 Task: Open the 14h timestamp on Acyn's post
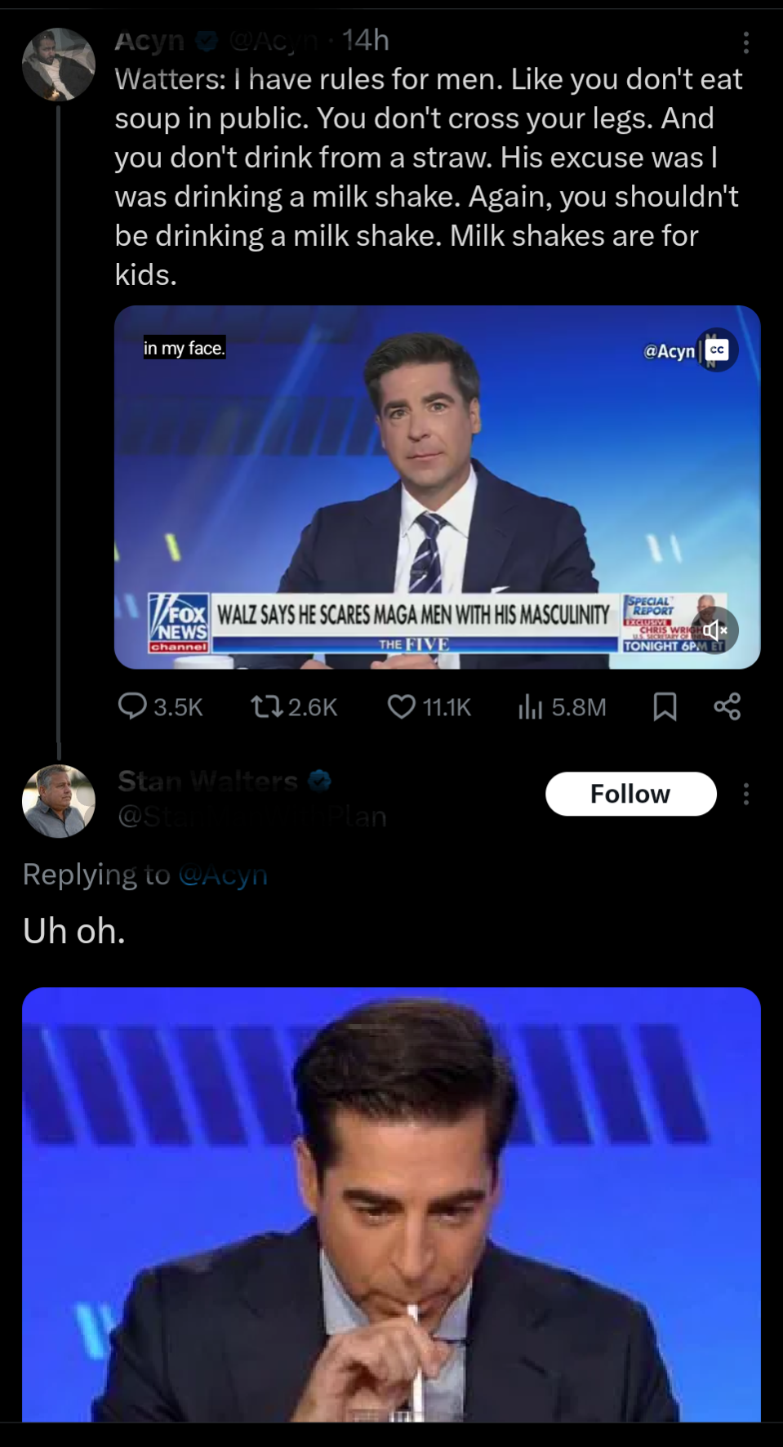(365, 40)
